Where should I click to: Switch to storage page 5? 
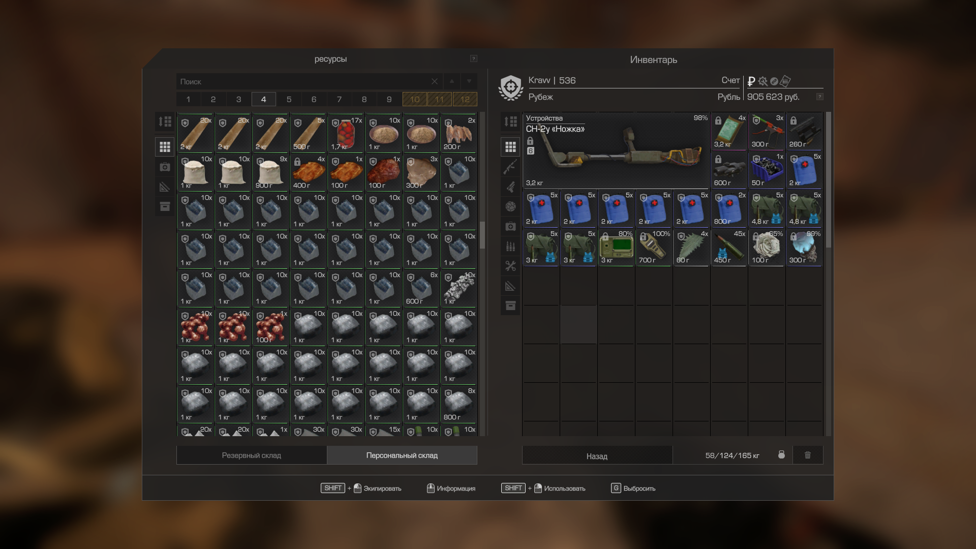click(289, 99)
